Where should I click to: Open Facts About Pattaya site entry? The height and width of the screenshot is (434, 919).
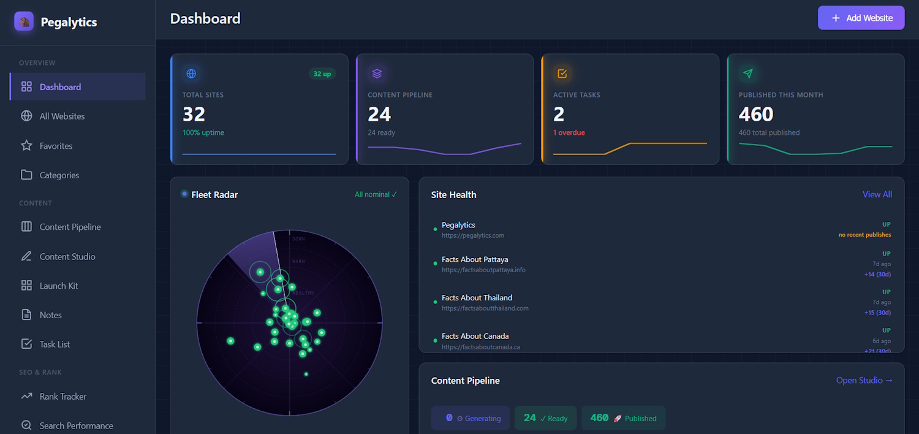[662, 264]
